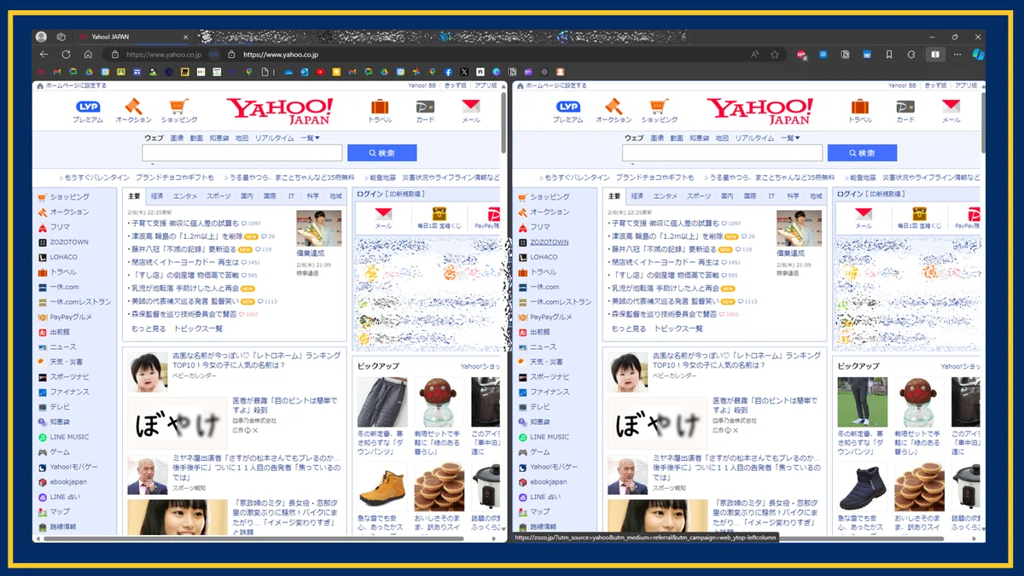Open the Adblock Plus extension icon
1024x576 pixels.
pyautogui.click(x=801, y=55)
